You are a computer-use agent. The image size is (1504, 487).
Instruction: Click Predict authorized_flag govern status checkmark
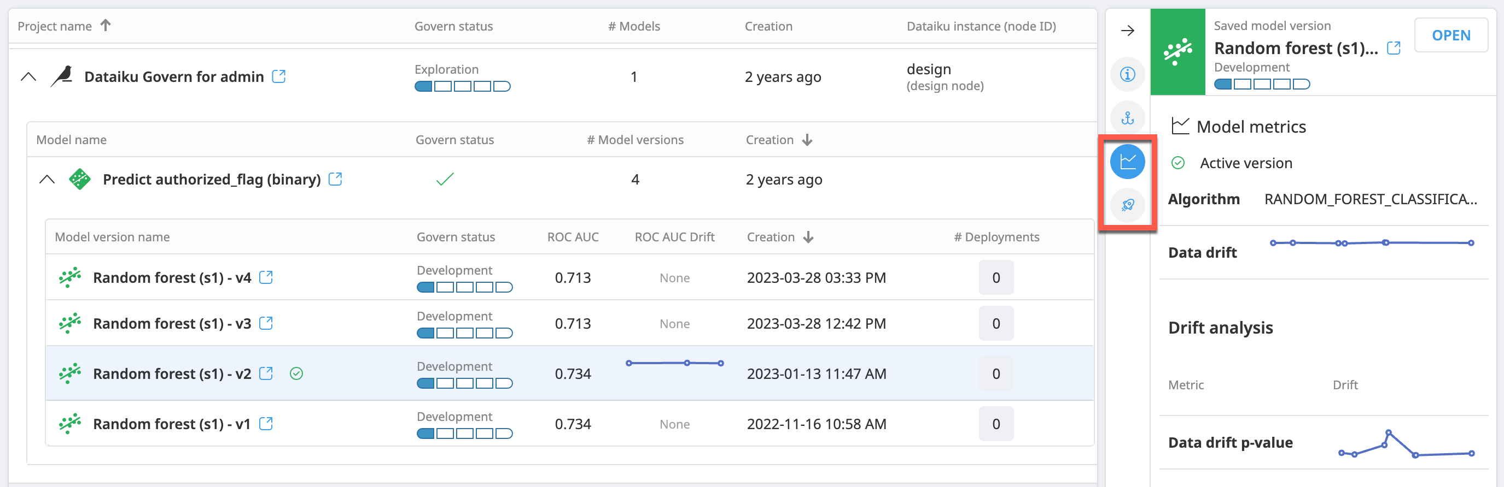coord(445,180)
